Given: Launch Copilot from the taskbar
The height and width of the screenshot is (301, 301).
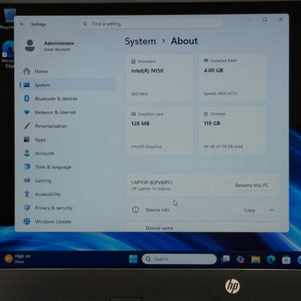Looking at the screenshot, I should click(240, 259).
